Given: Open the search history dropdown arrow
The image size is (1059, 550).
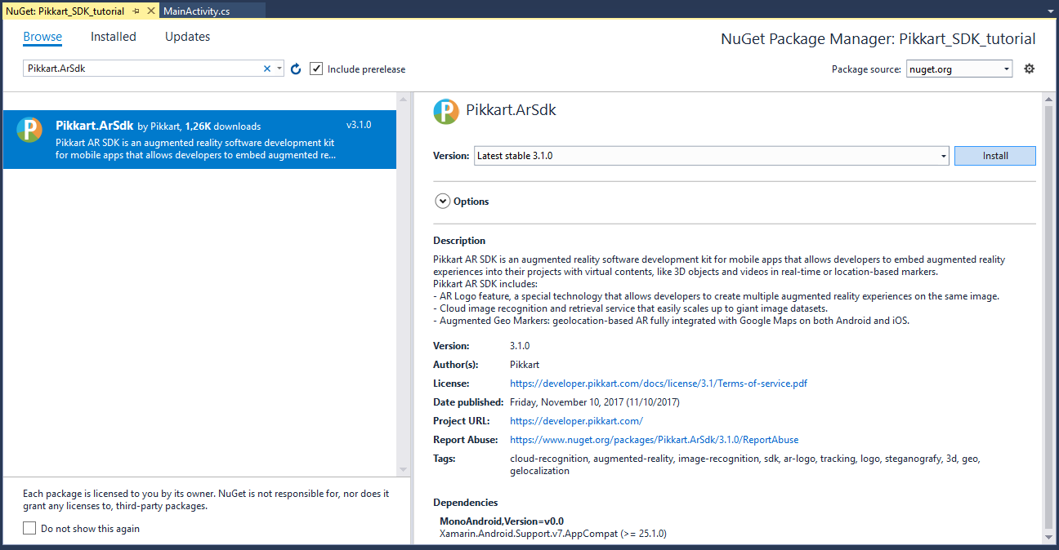Looking at the screenshot, I should point(279,69).
